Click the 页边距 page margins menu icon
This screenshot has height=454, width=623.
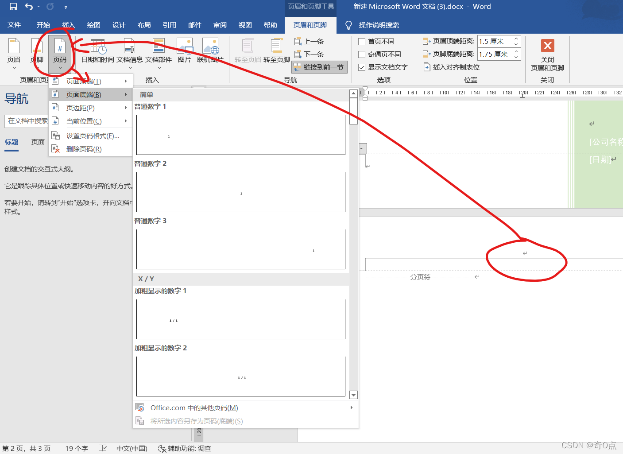(55, 108)
